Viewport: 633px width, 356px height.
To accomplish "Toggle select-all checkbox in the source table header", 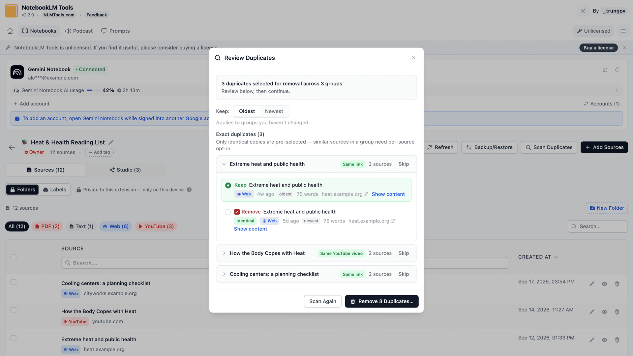I will click(x=14, y=257).
